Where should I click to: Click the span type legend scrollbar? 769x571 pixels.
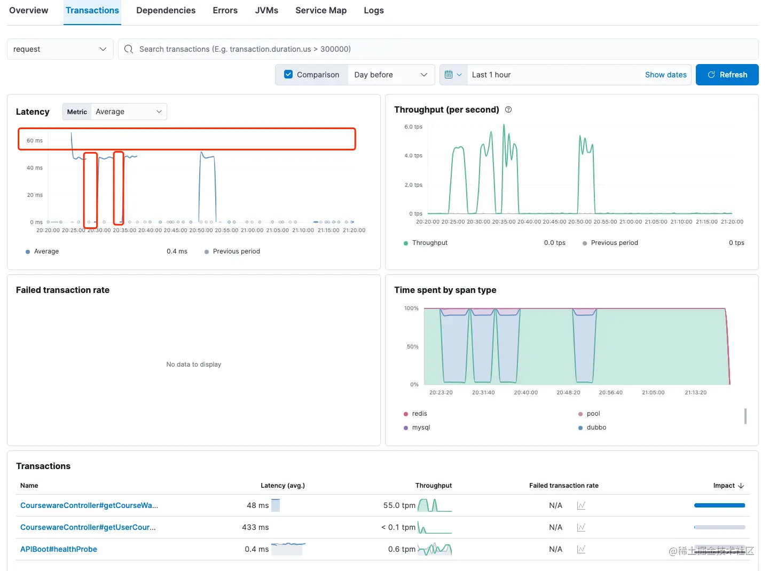746,416
